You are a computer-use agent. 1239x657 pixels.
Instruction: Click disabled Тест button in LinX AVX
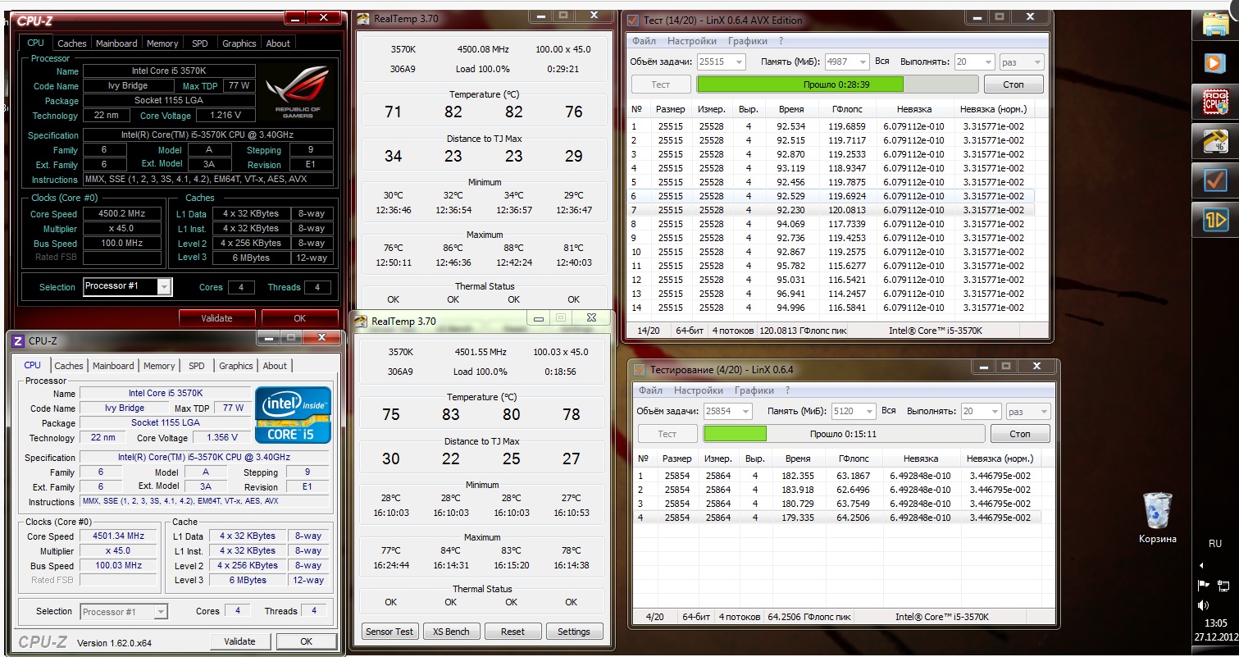tap(661, 84)
